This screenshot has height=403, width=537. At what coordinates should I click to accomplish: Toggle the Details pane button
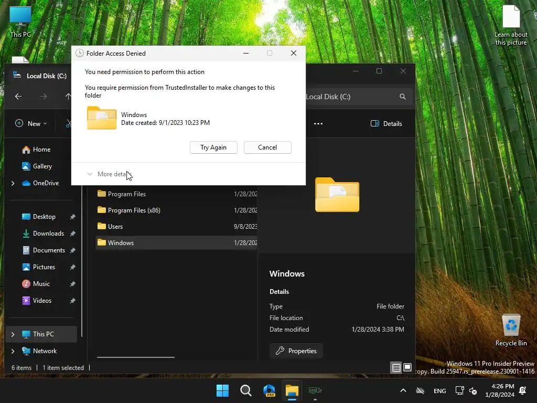(386, 124)
